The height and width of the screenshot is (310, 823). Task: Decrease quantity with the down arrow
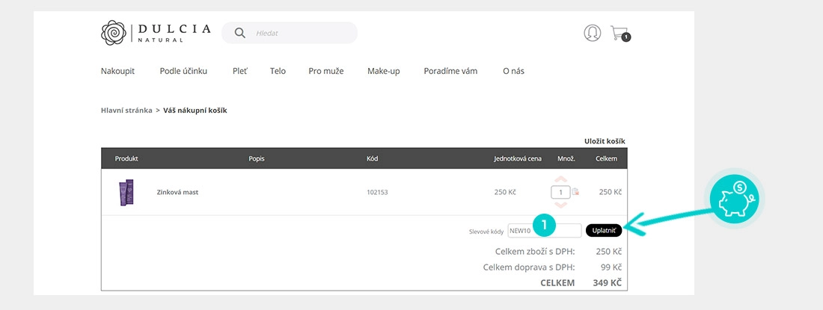point(560,205)
